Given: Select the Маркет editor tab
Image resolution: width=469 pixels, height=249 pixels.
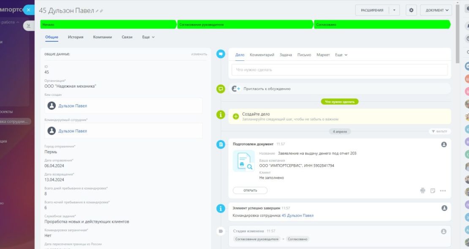Looking at the screenshot, I should (323, 55).
